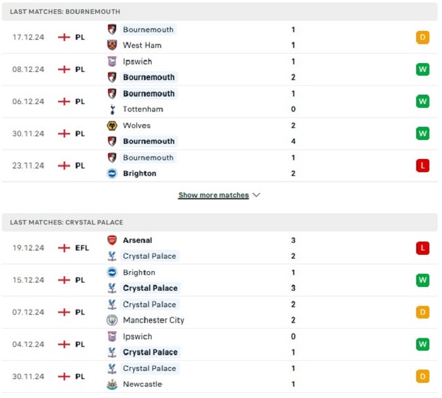Open the Show more matches link
This screenshot has height=398, width=442.
pyautogui.click(x=213, y=195)
